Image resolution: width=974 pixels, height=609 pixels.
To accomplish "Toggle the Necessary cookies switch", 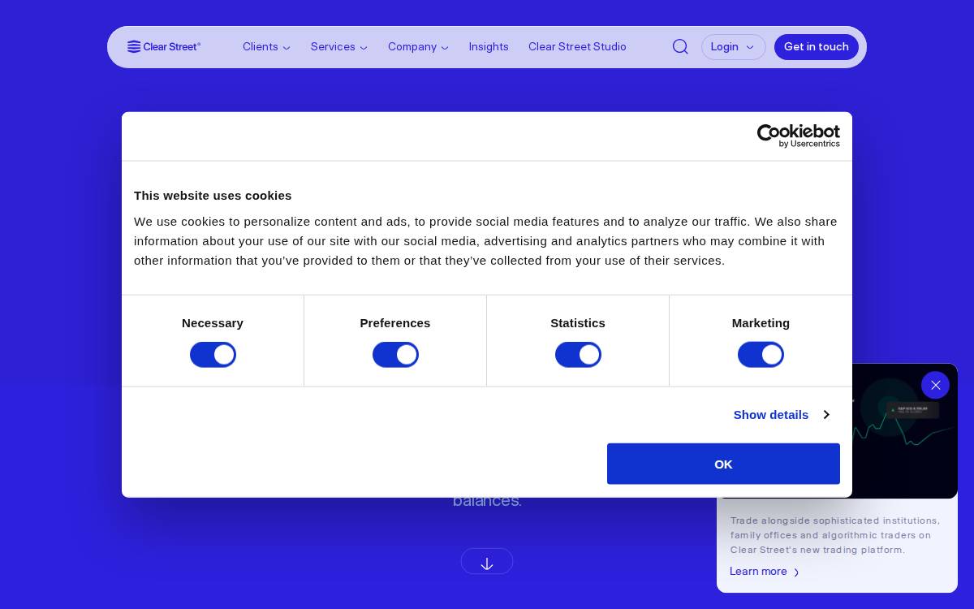I will click(213, 355).
